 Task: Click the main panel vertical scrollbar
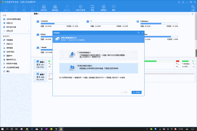pyautogui.click(x=196, y=34)
